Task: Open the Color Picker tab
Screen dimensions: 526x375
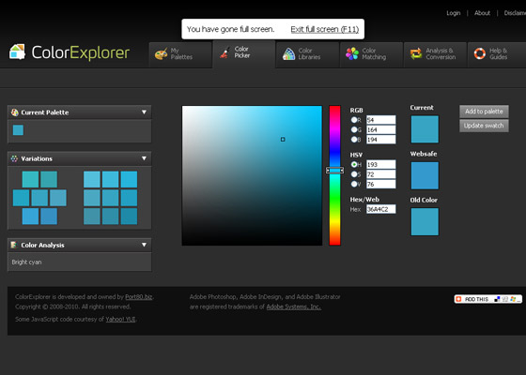Action: 244,54
